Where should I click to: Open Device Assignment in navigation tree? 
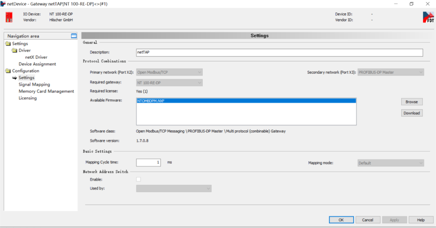click(x=37, y=64)
